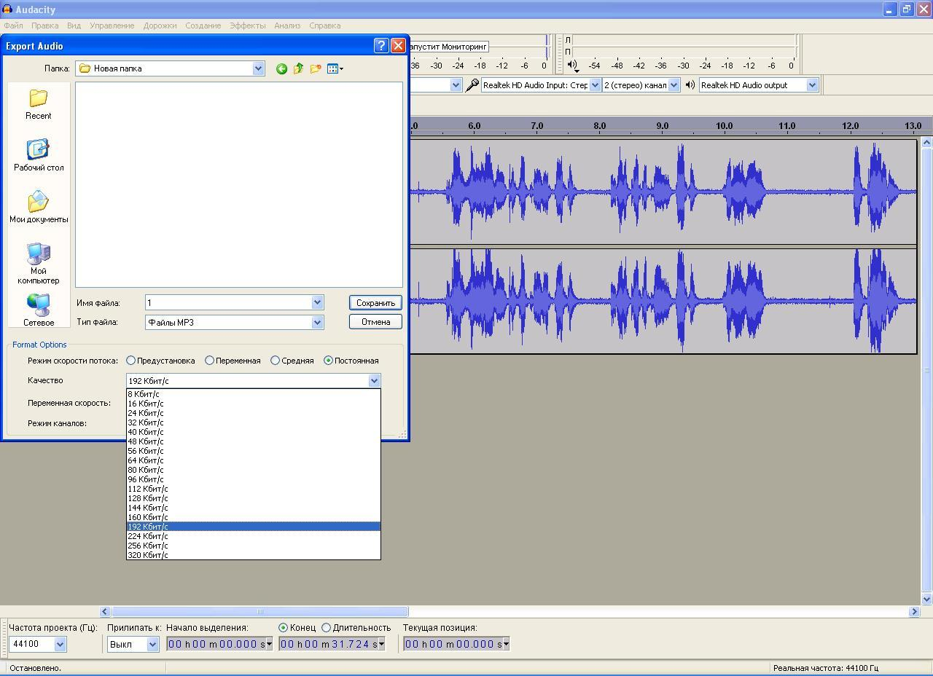
Task: Select Средняя bit rate mode
Action: pyautogui.click(x=275, y=361)
